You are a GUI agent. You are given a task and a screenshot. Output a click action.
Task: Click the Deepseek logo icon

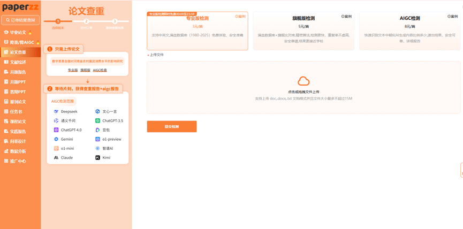(56, 111)
